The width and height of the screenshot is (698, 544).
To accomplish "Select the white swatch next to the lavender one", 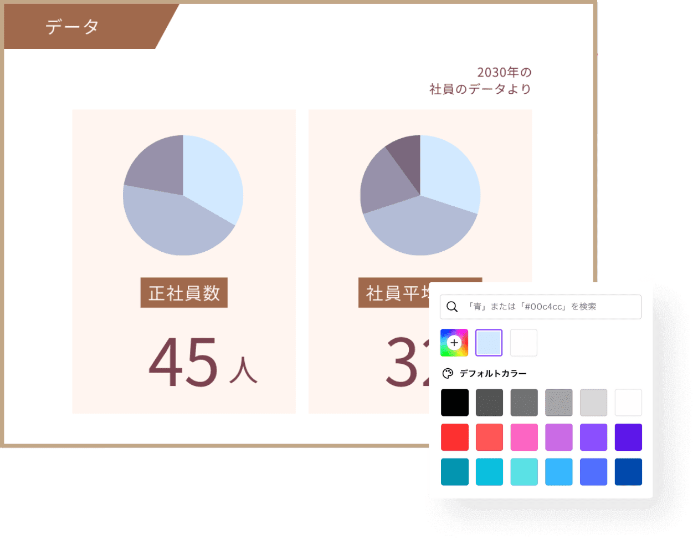I will [523, 342].
